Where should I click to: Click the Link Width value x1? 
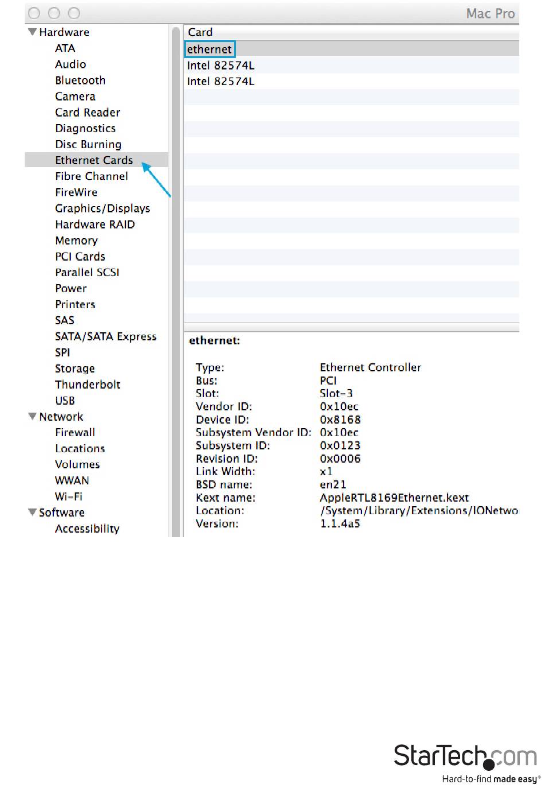coord(326,471)
